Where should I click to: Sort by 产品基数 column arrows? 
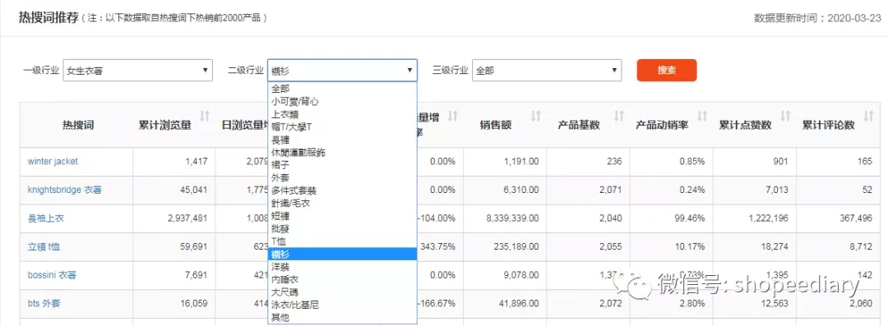coord(619,116)
